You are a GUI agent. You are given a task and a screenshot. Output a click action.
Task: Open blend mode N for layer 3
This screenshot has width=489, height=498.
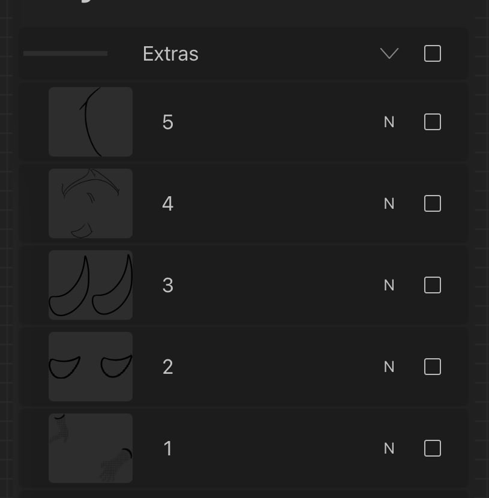(x=389, y=285)
